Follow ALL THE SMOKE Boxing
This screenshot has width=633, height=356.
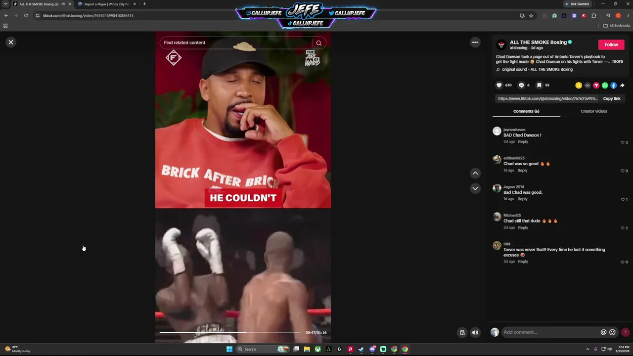click(x=611, y=44)
